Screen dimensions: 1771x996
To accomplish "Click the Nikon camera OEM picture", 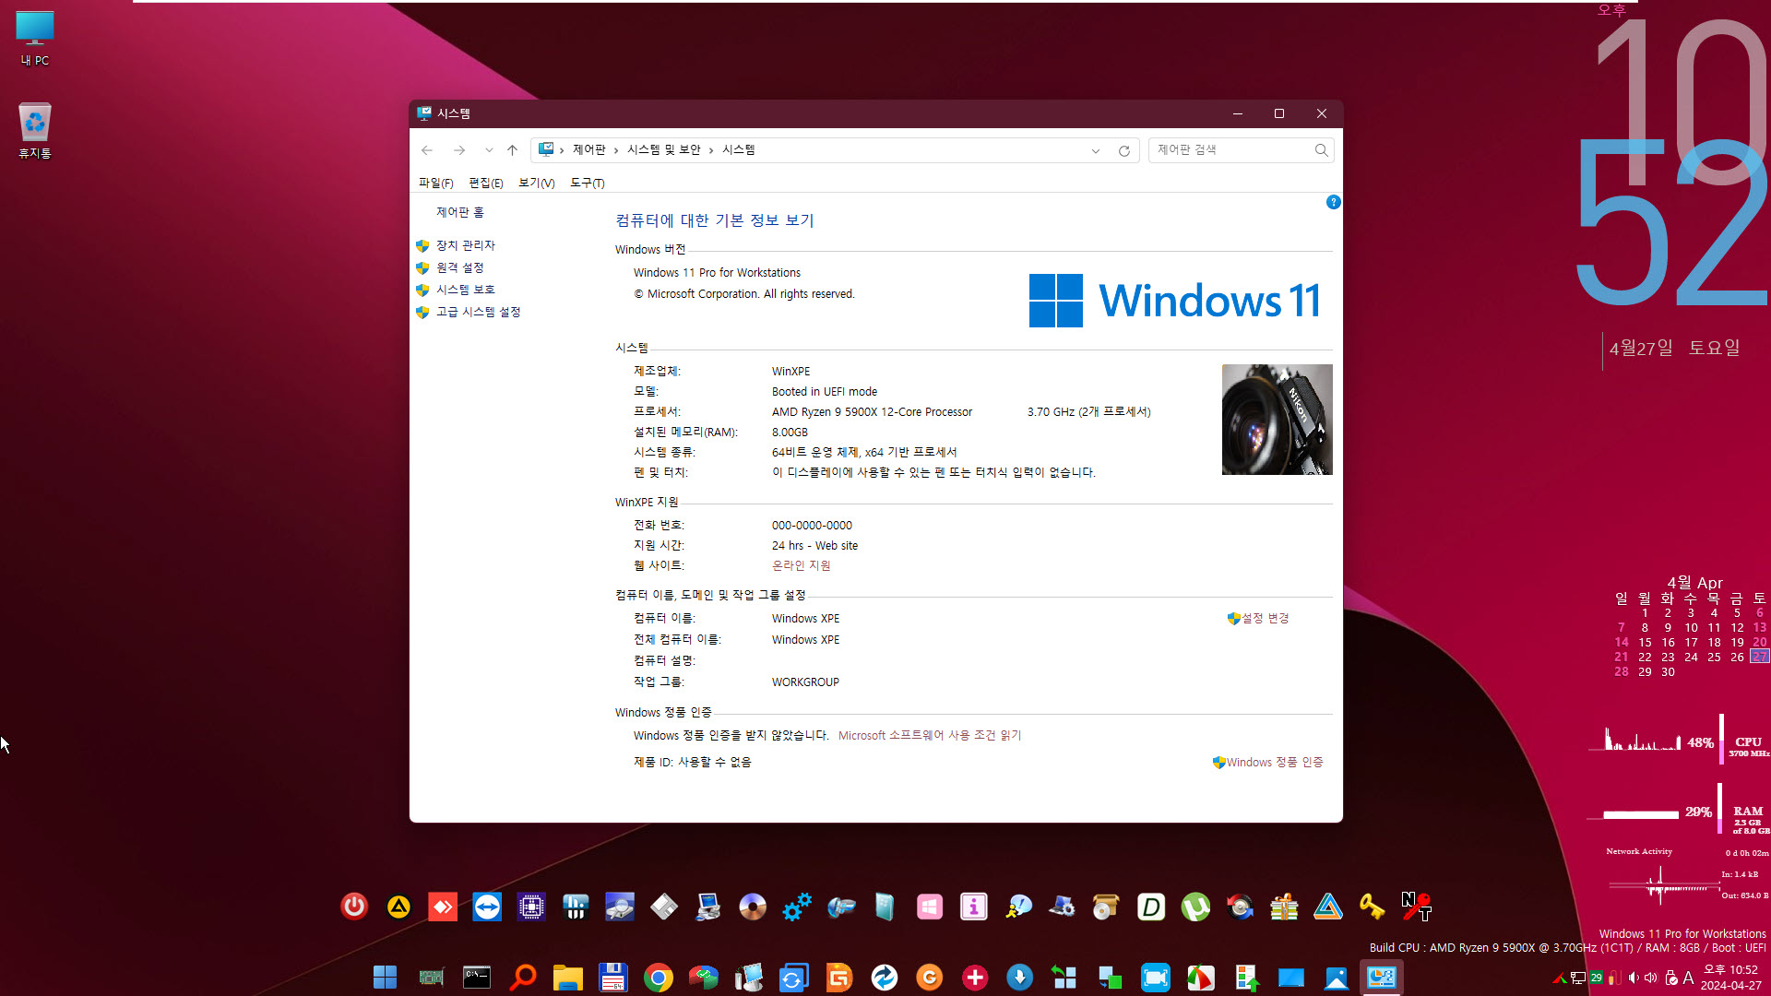I will 1277,420.
